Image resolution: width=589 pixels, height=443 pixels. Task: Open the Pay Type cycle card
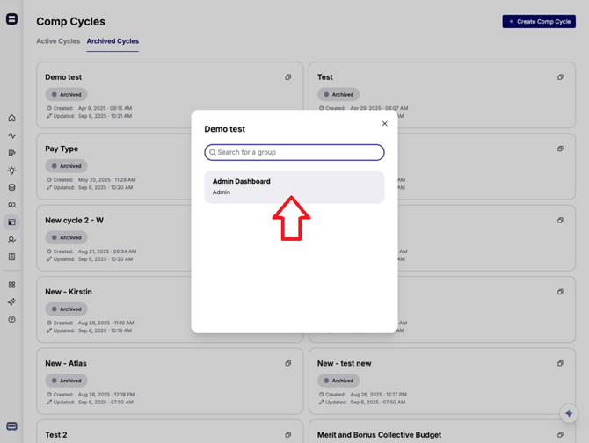tap(105, 149)
